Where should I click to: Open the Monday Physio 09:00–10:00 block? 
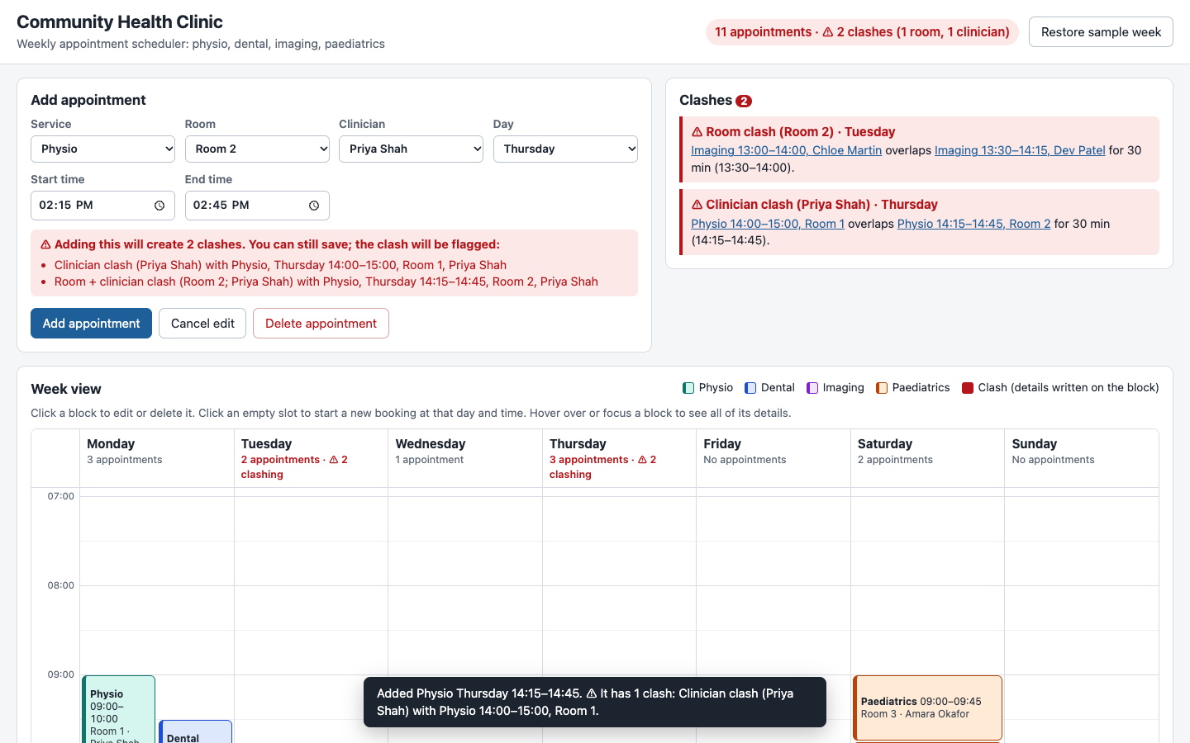pyautogui.click(x=119, y=709)
